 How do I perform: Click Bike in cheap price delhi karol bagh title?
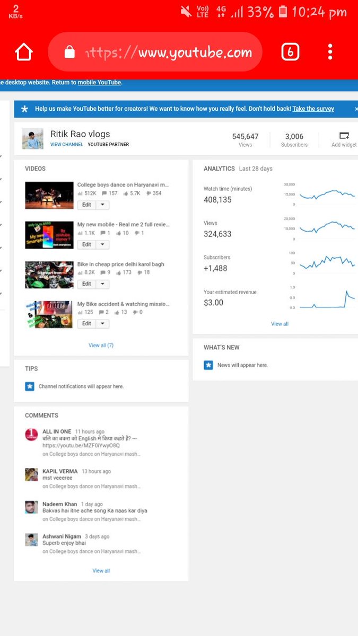[121, 264]
